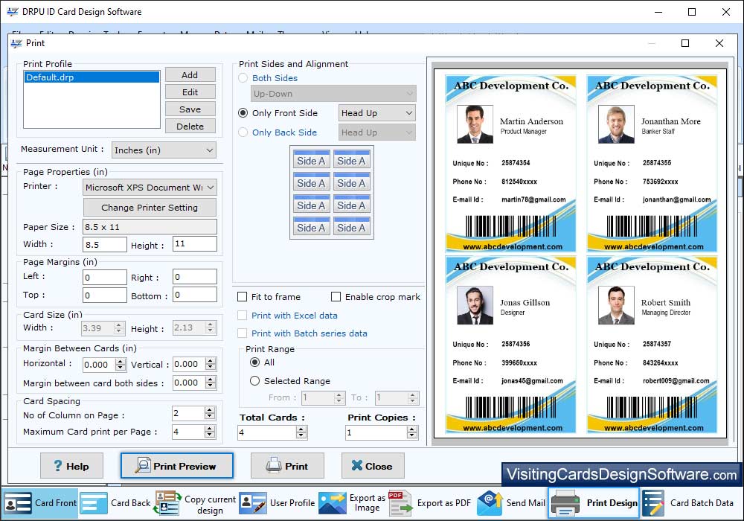Decrease the Print Copies count
744x521 pixels.
(x=412, y=435)
